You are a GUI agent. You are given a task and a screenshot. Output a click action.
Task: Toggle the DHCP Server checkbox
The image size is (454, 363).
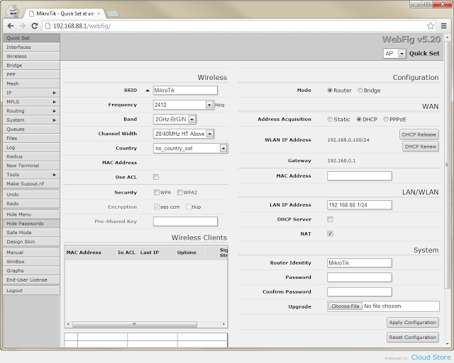coord(330,219)
